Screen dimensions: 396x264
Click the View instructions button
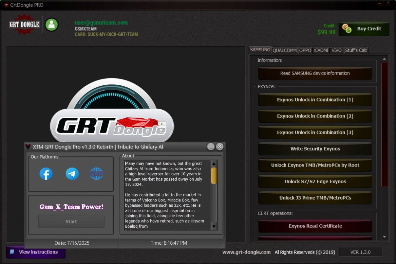(36, 252)
